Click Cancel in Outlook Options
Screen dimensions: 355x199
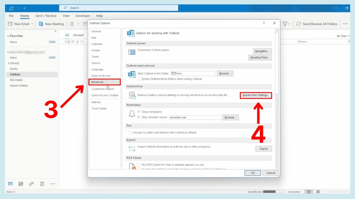pos(271,173)
